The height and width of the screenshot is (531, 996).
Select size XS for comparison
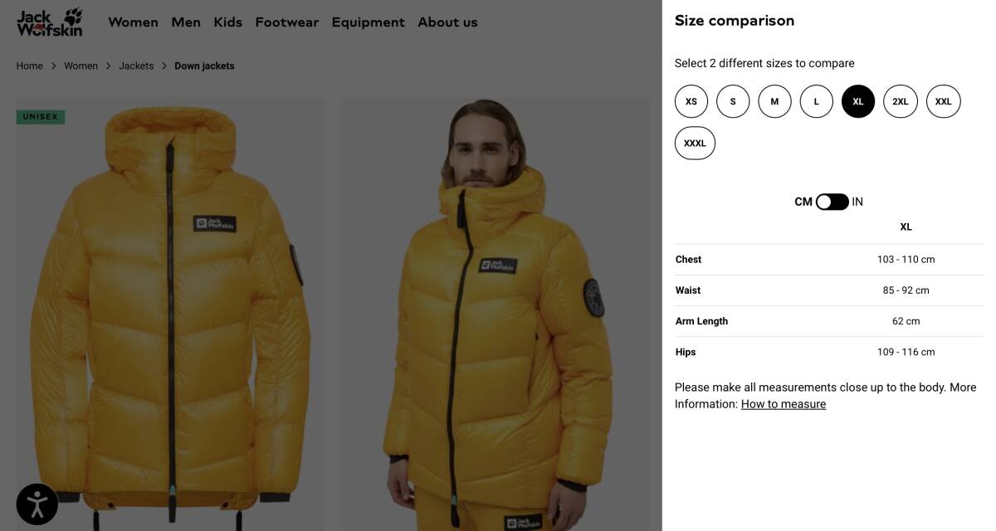pyautogui.click(x=691, y=101)
